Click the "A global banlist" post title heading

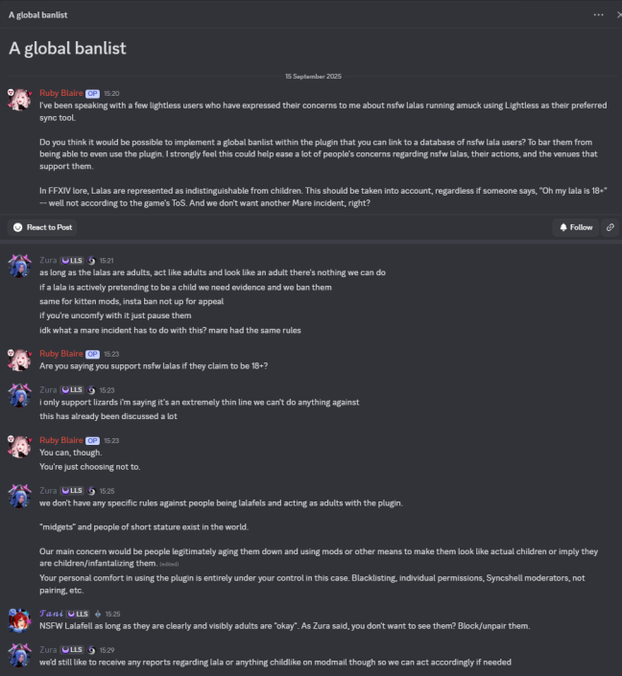pyautogui.click(x=67, y=48)
